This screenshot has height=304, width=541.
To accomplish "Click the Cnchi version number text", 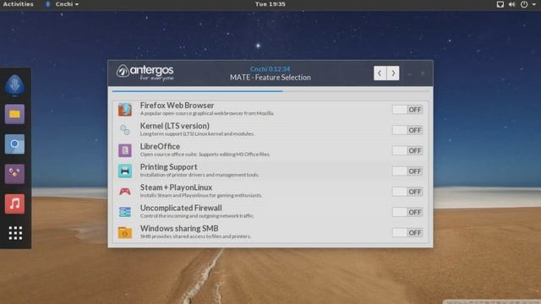I will (270, 69).
